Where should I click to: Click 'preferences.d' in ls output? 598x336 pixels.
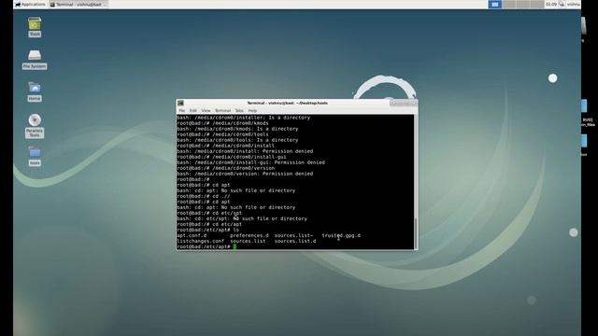click(249, 235)
